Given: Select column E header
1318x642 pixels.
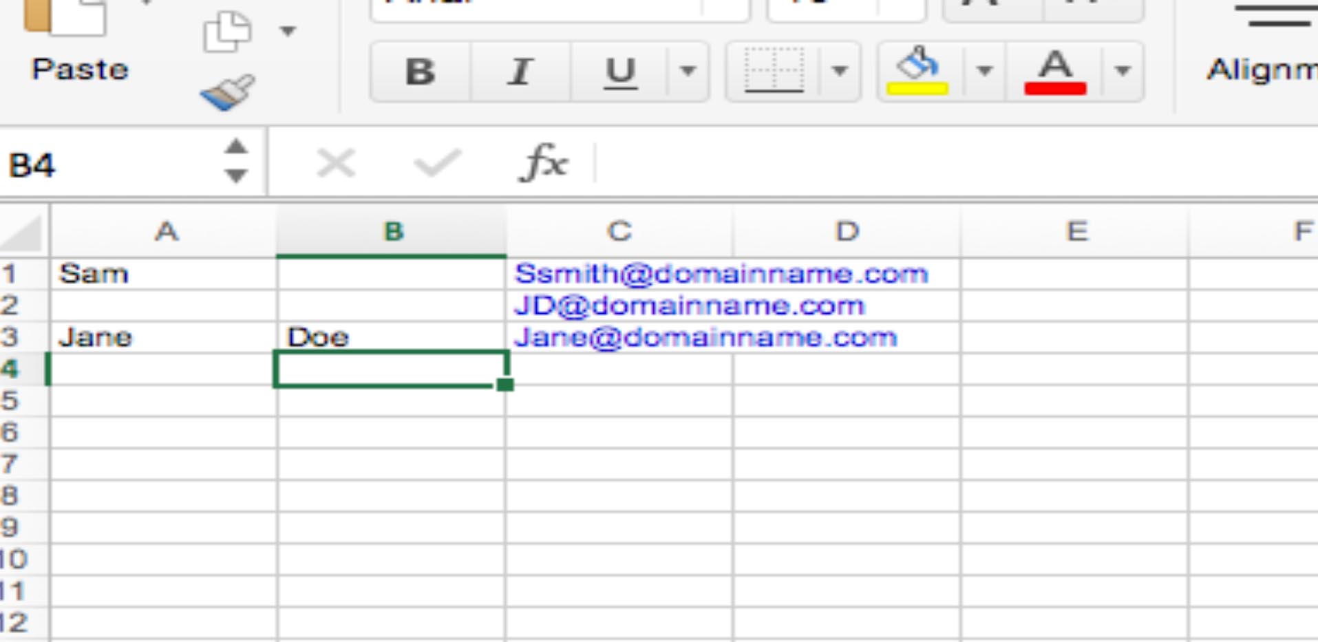Looking at the screenshot, I should point(1075,232).
